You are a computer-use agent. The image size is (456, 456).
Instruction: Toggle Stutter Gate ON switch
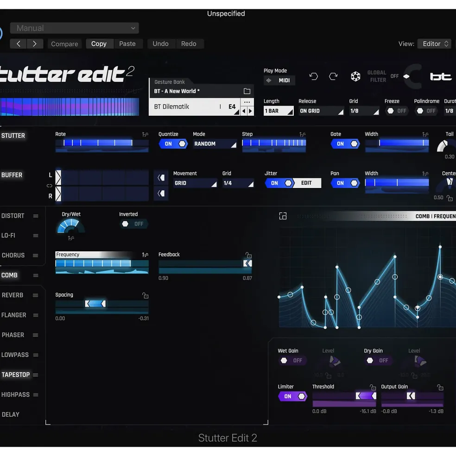coord(345,144)
